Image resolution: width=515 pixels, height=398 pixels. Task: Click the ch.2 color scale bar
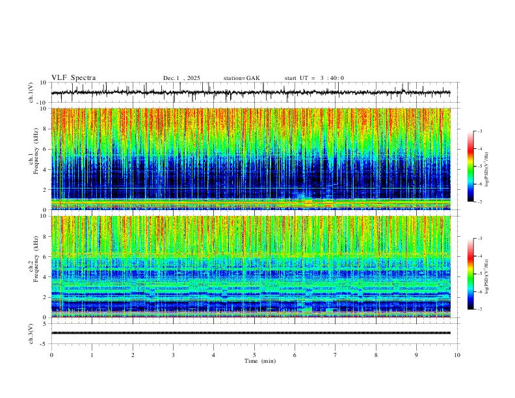(470, 274)
